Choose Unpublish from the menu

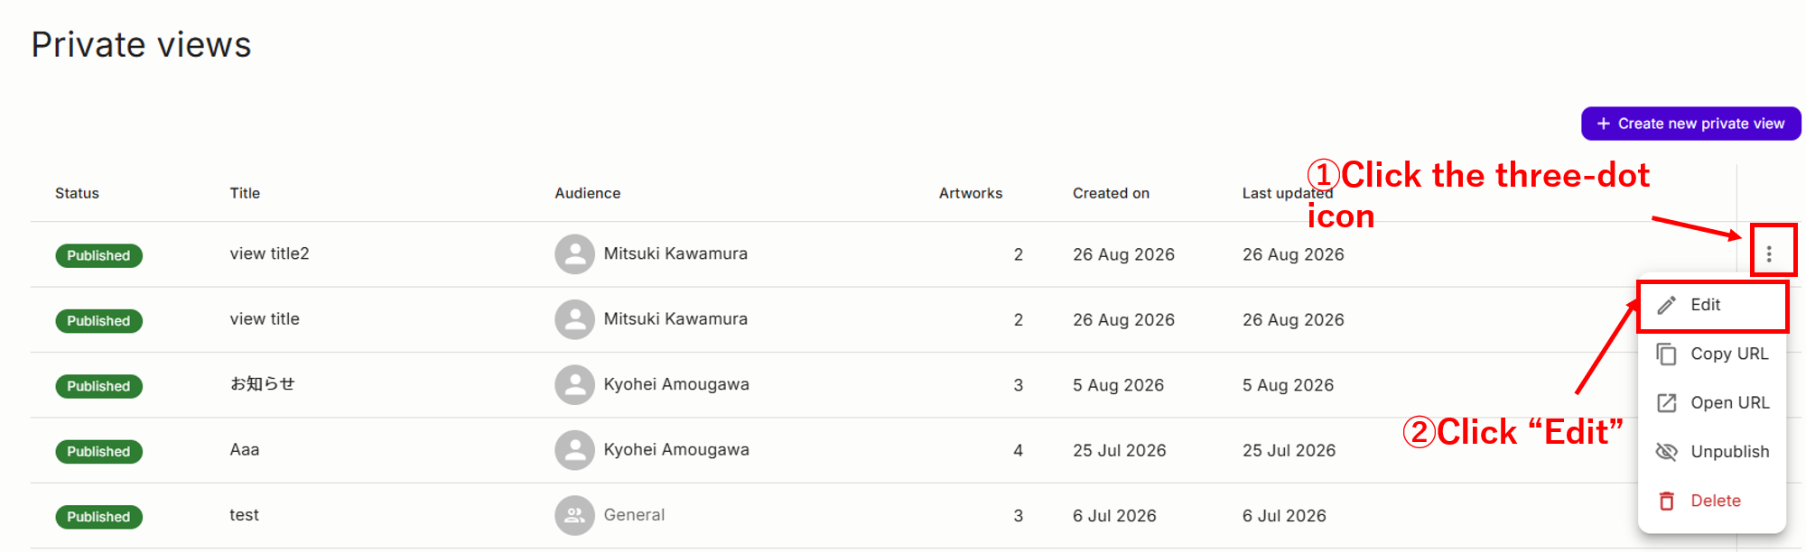click(1712, 452)
